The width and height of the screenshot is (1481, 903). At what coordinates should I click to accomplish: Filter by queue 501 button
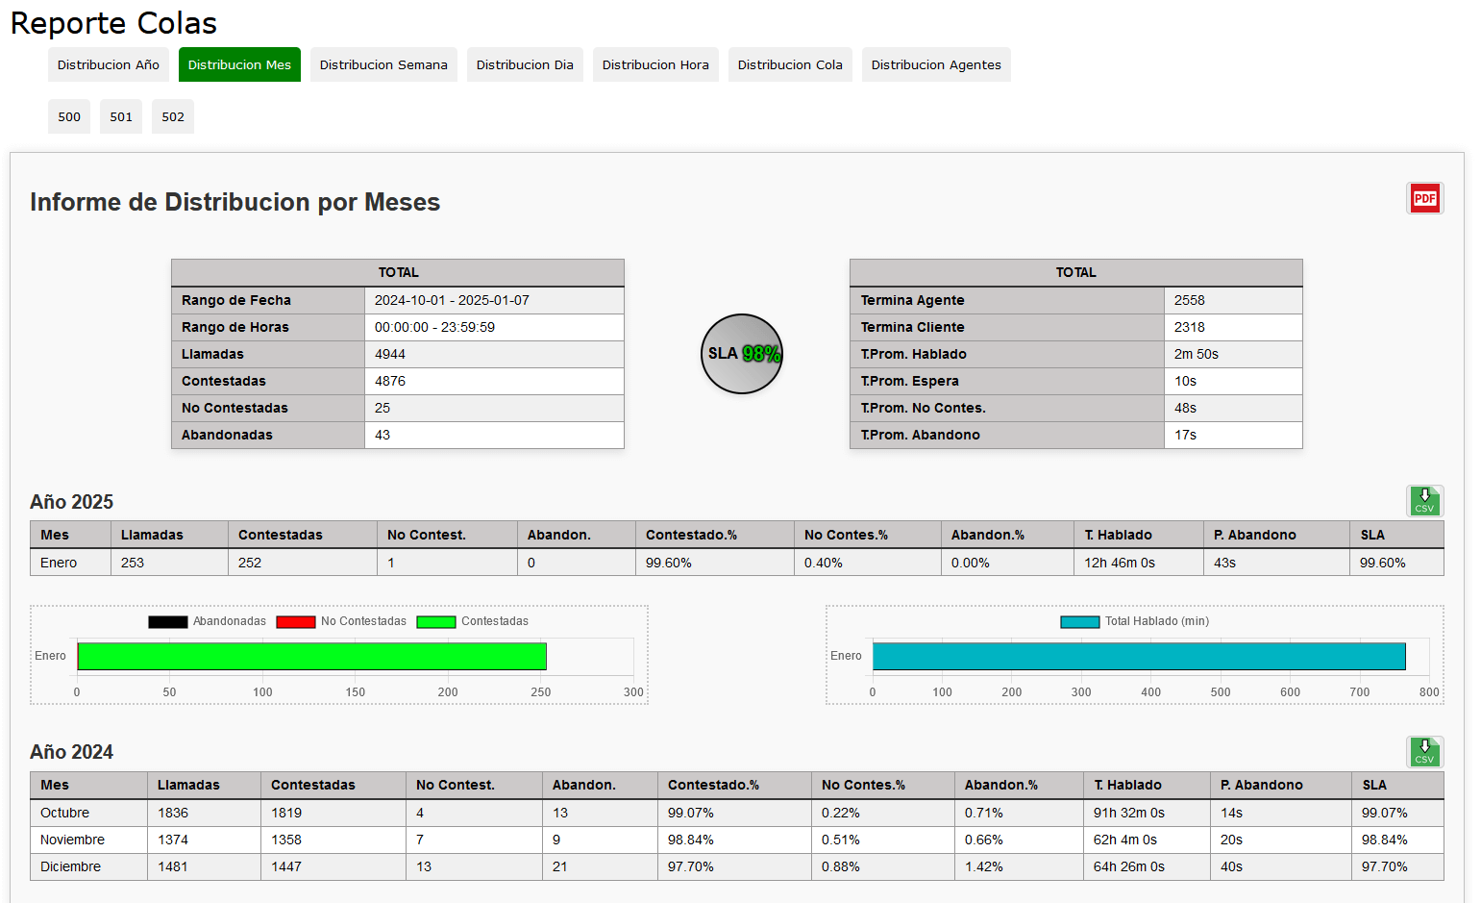point(121,116)
